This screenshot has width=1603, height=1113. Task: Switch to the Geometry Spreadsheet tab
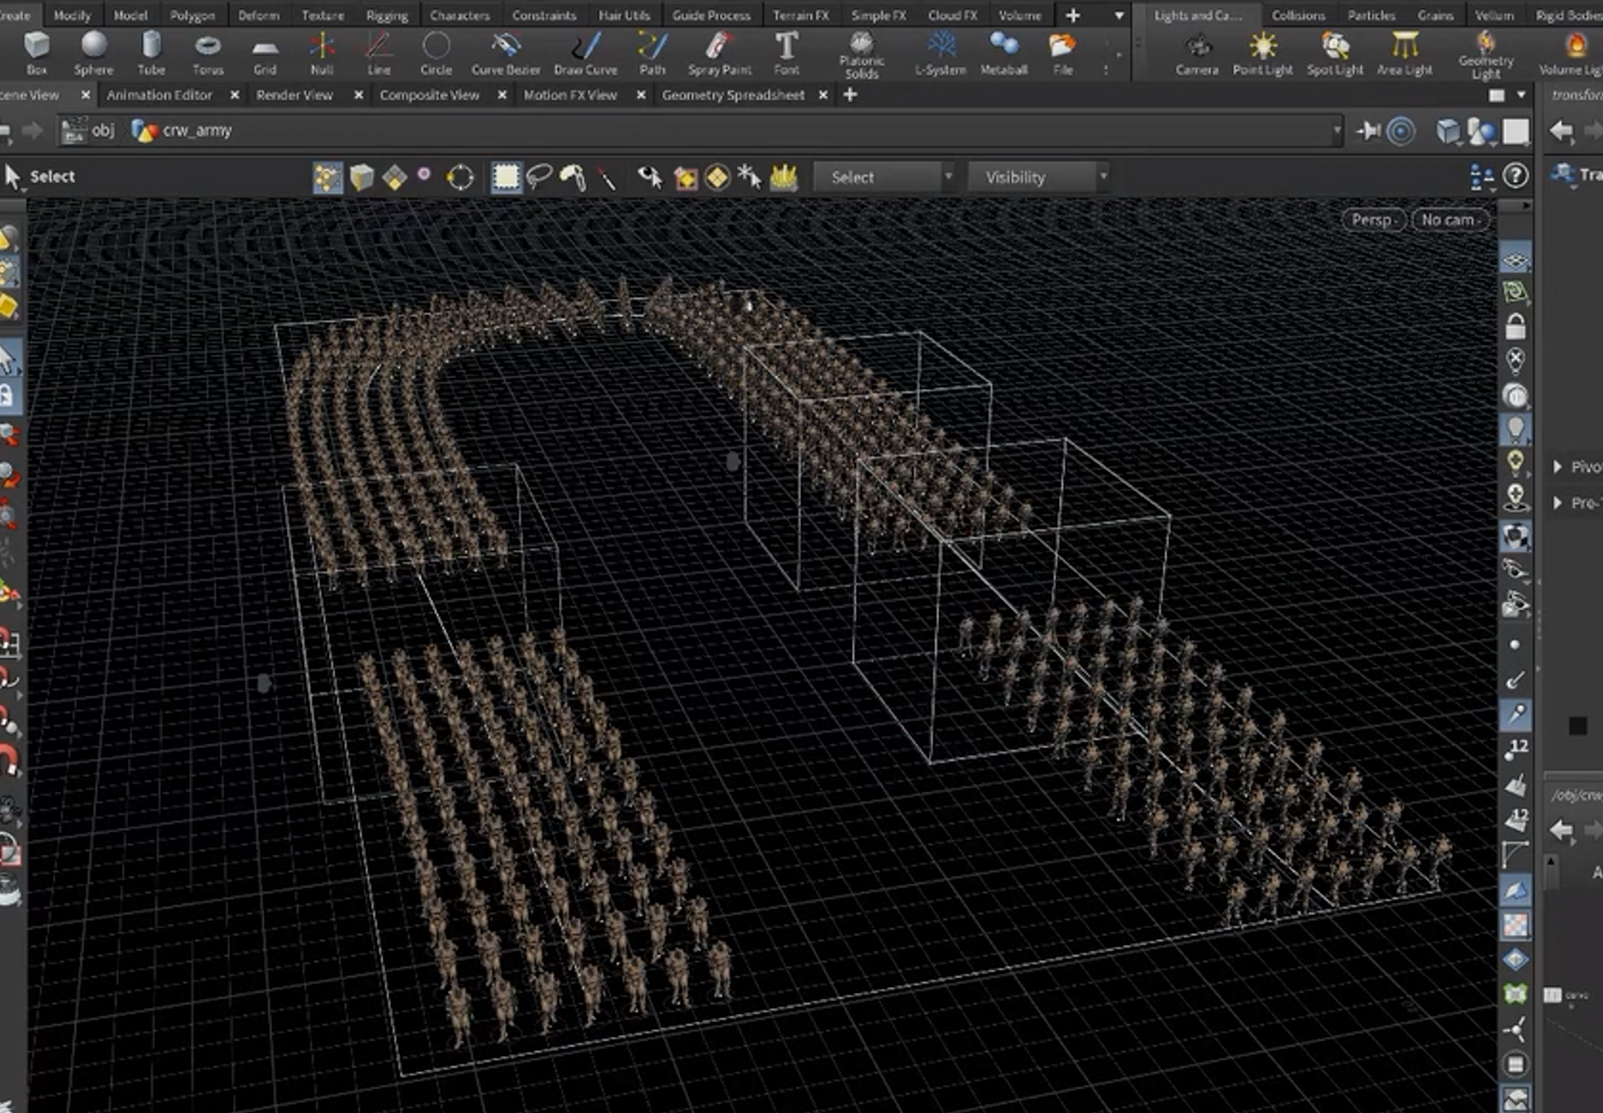point(733,95)
